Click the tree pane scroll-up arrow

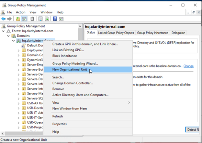(80, 26)
